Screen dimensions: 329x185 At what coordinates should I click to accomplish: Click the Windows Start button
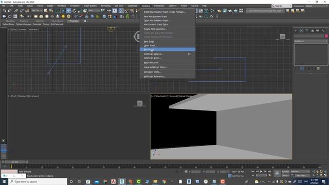[4, 181]
